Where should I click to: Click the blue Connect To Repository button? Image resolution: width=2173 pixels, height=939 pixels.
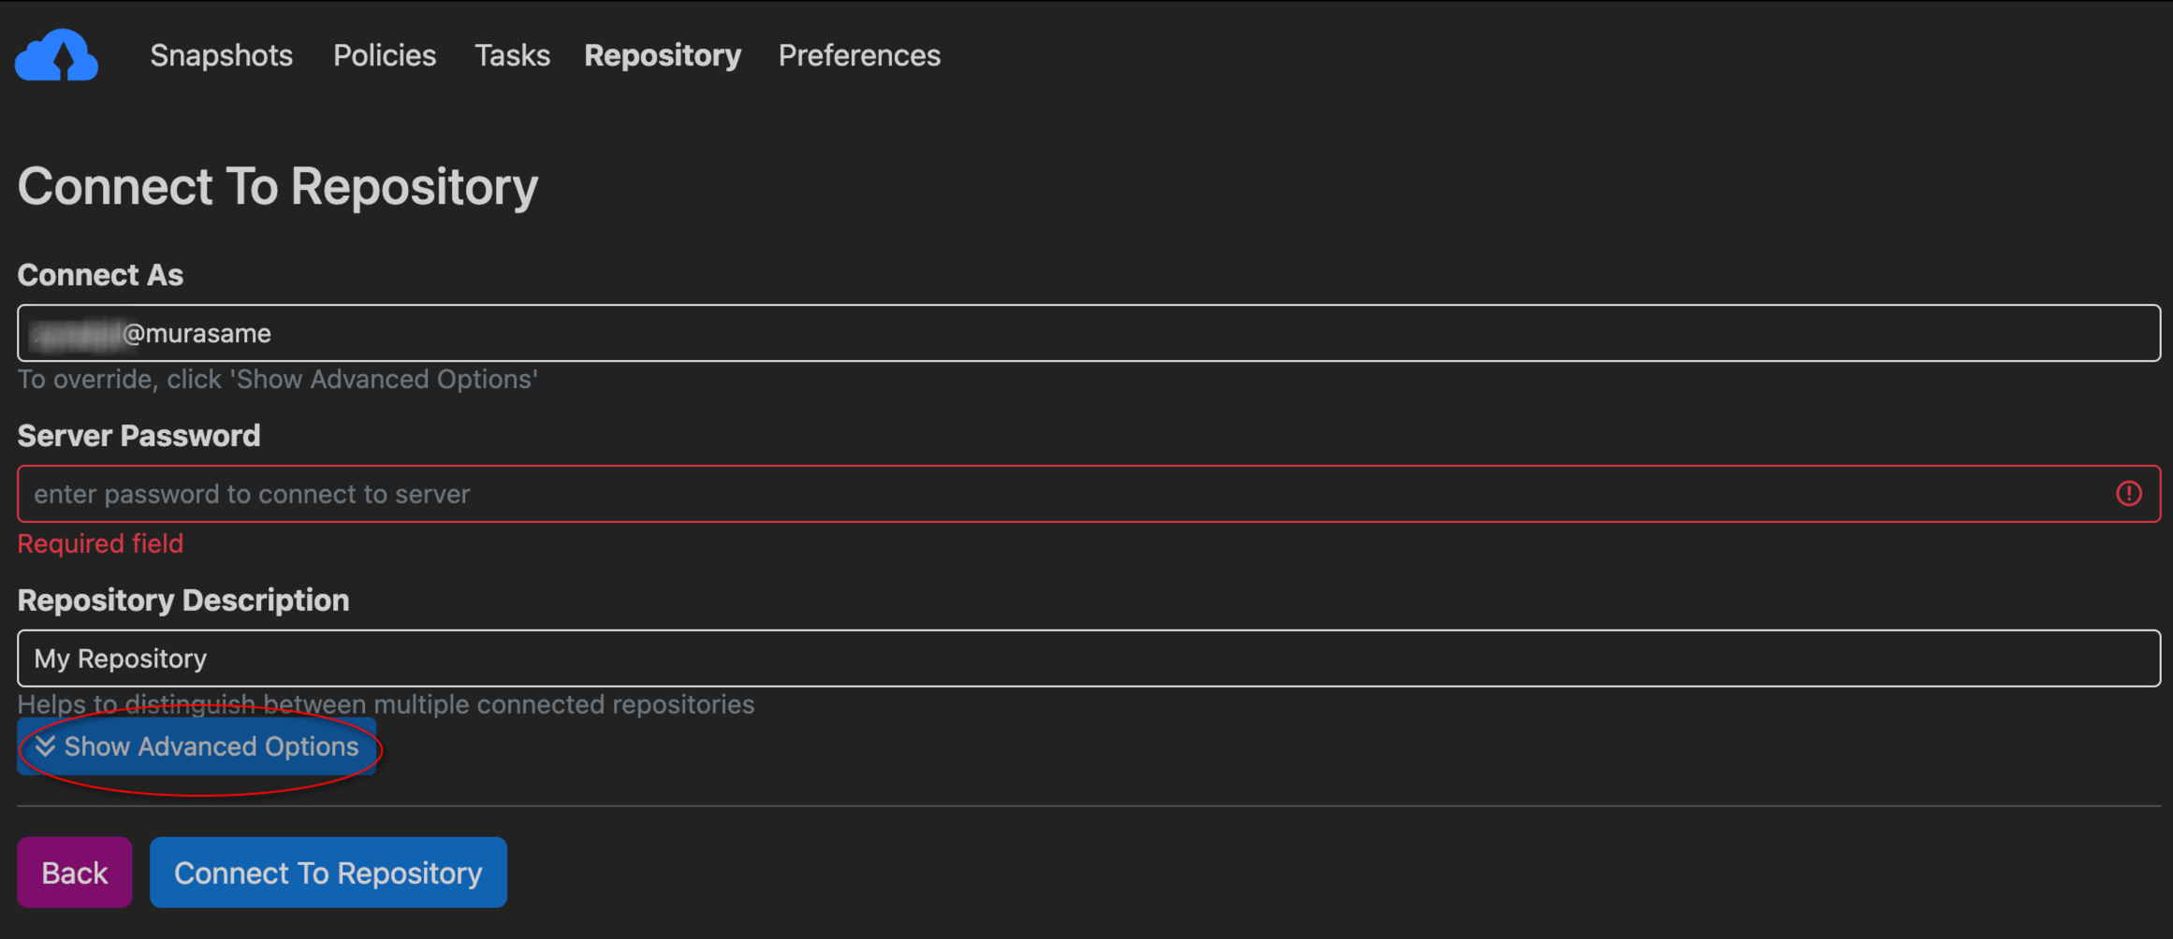[328, 873]
